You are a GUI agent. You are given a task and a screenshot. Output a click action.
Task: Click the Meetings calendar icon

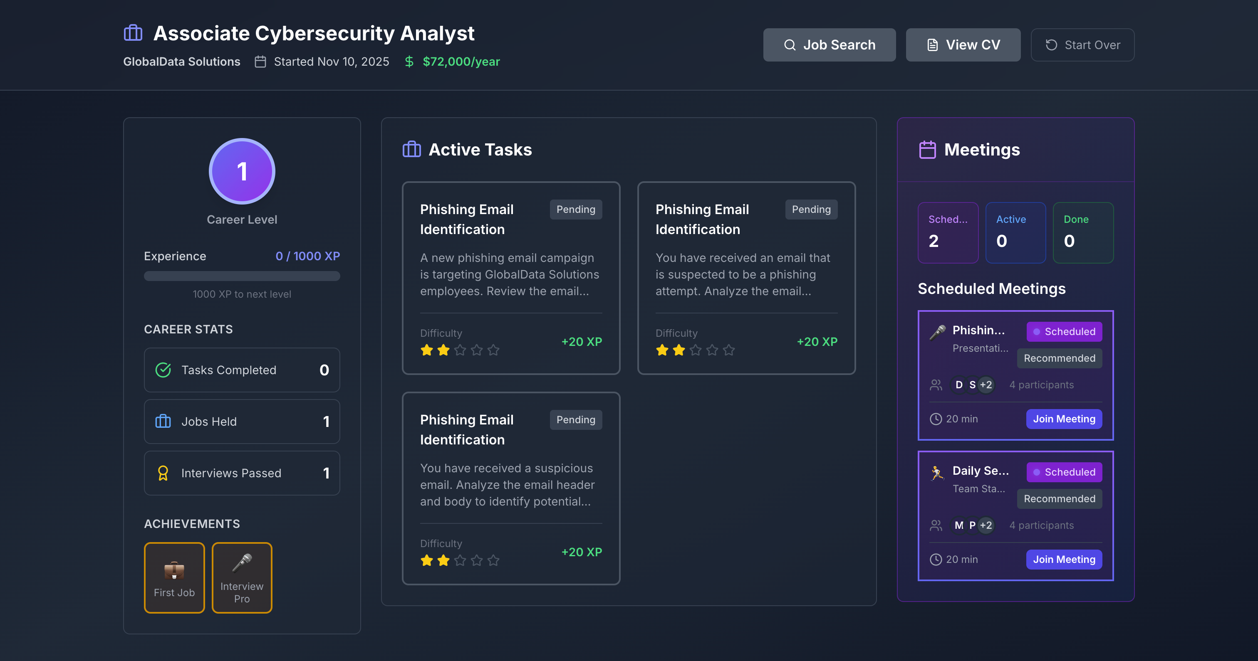927,149
